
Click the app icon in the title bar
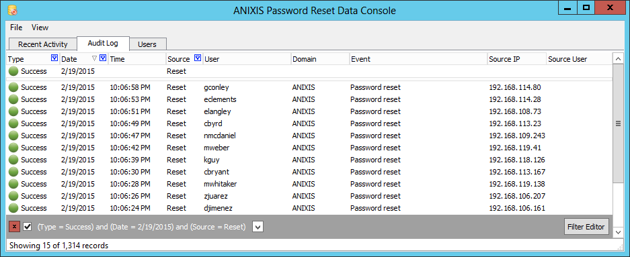(12, 10)
